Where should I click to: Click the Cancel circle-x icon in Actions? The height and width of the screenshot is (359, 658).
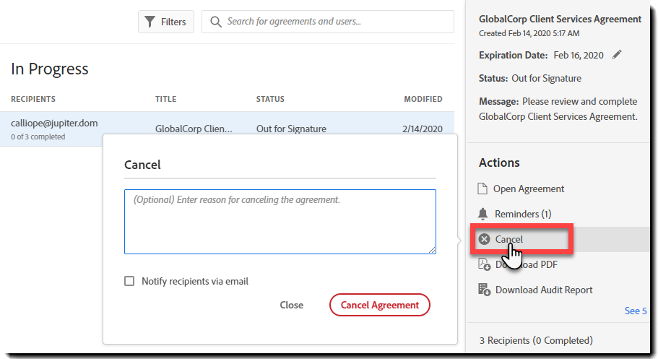(x=484, y=239)
